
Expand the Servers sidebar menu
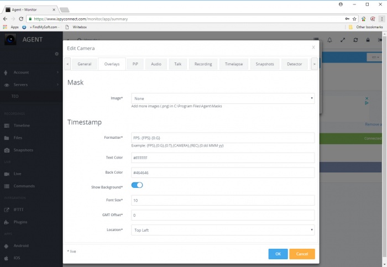click(32, 85)
